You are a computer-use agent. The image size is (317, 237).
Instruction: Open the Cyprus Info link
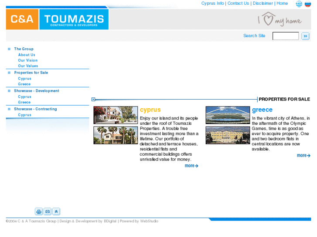[212, 3]
